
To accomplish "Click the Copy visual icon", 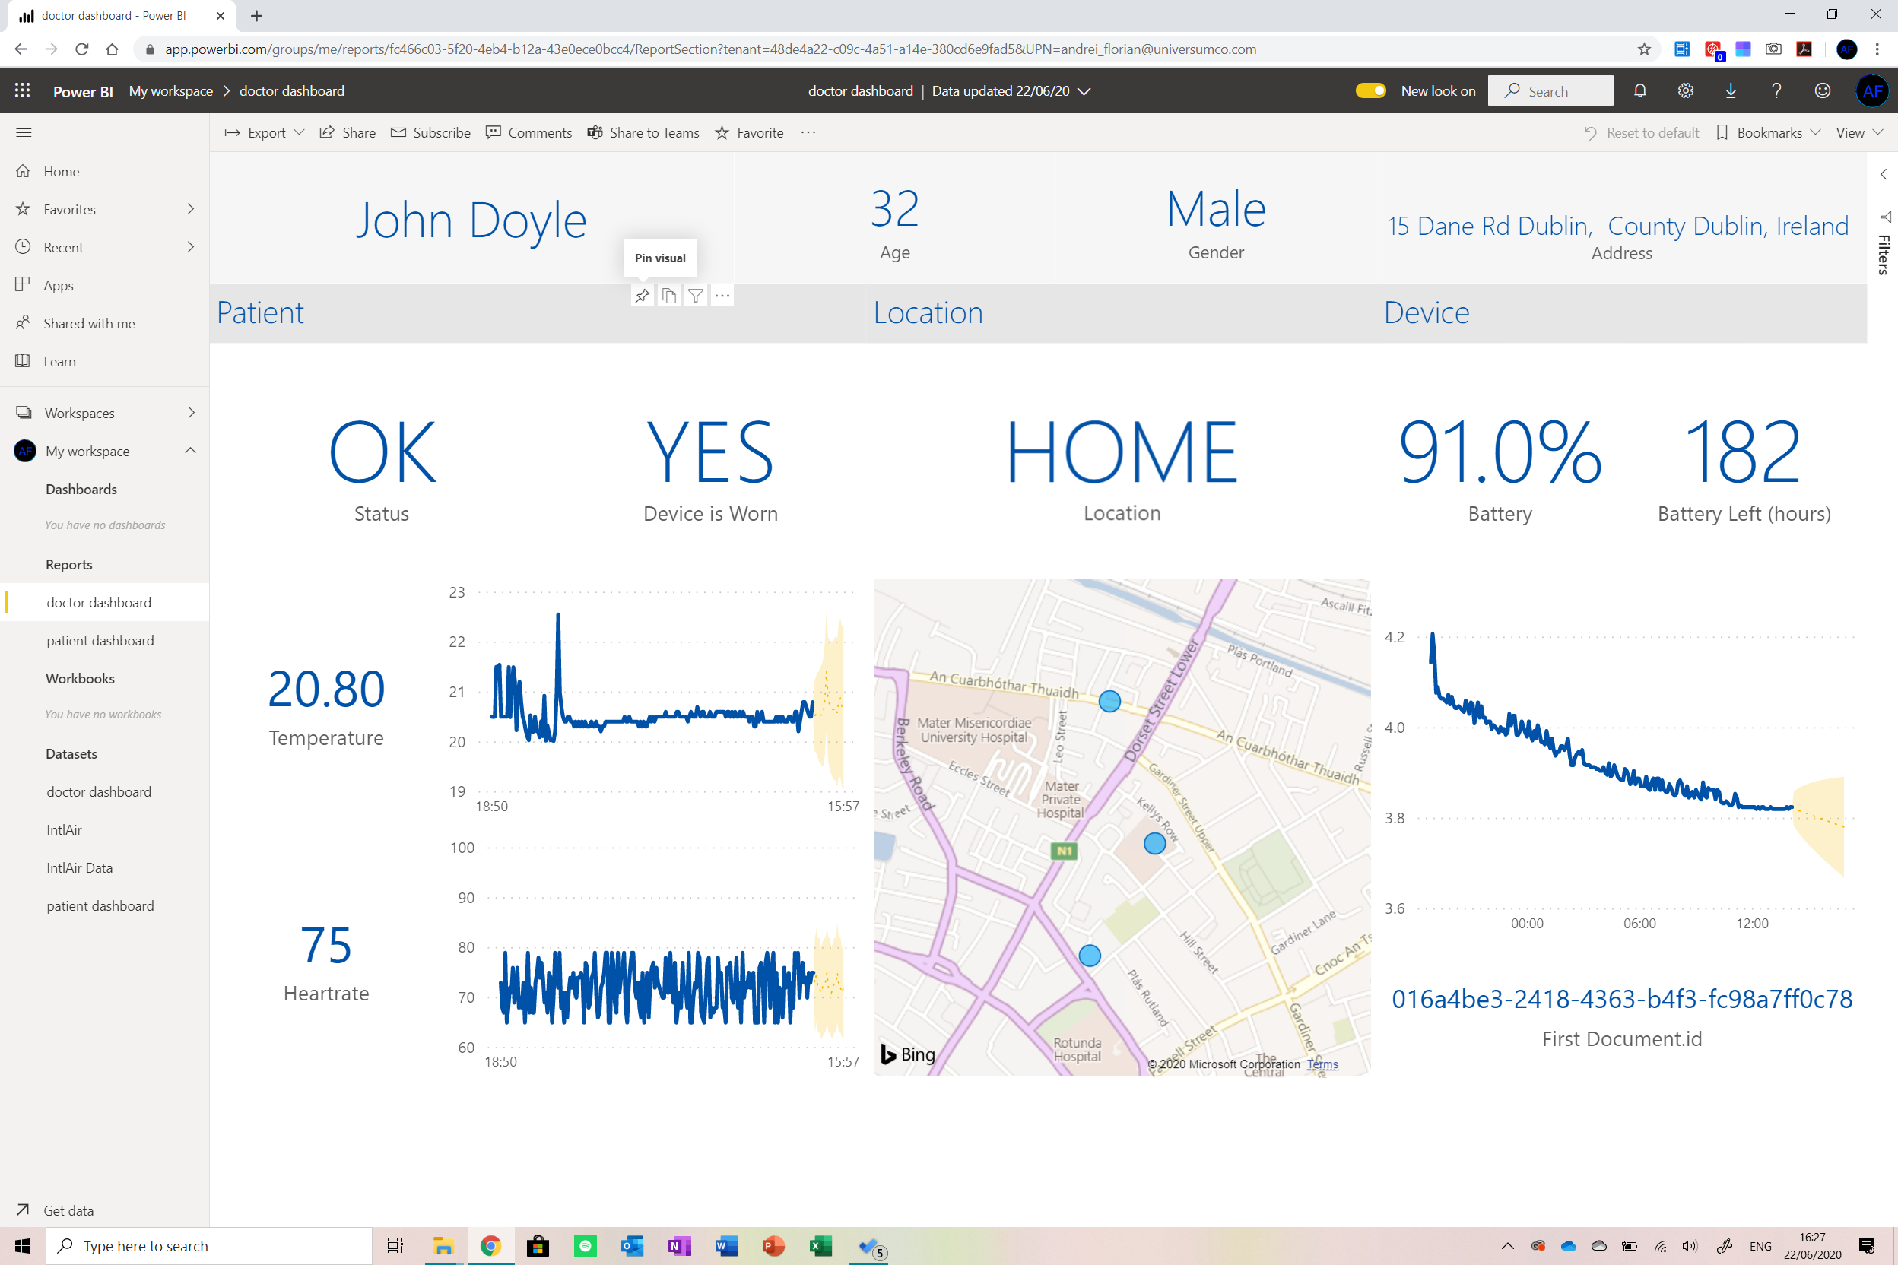I will point(669,296).
